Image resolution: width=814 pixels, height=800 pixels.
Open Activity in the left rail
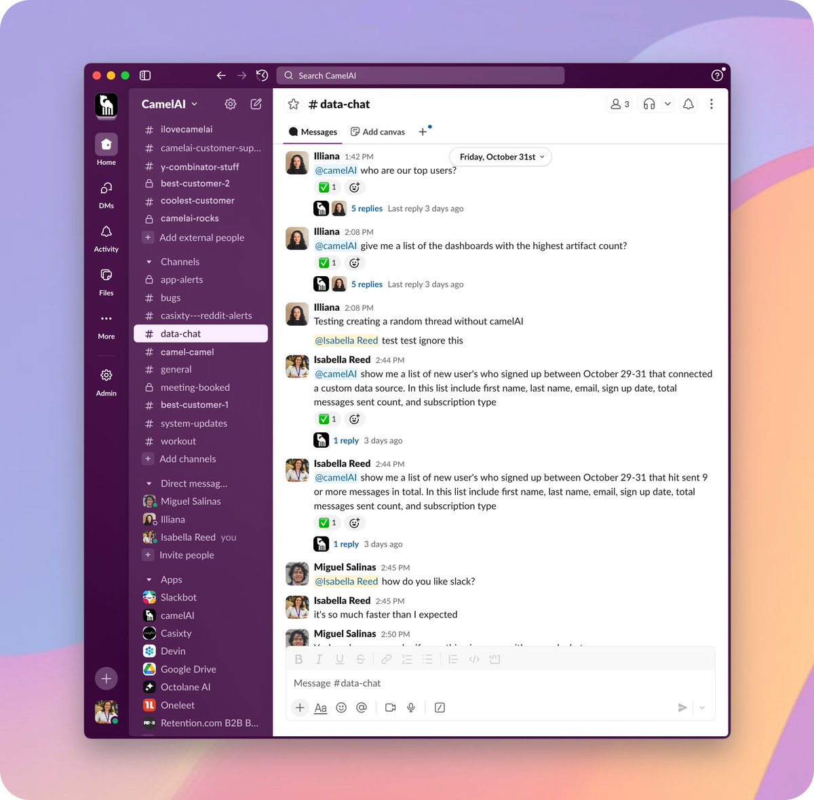click(106, 237)
